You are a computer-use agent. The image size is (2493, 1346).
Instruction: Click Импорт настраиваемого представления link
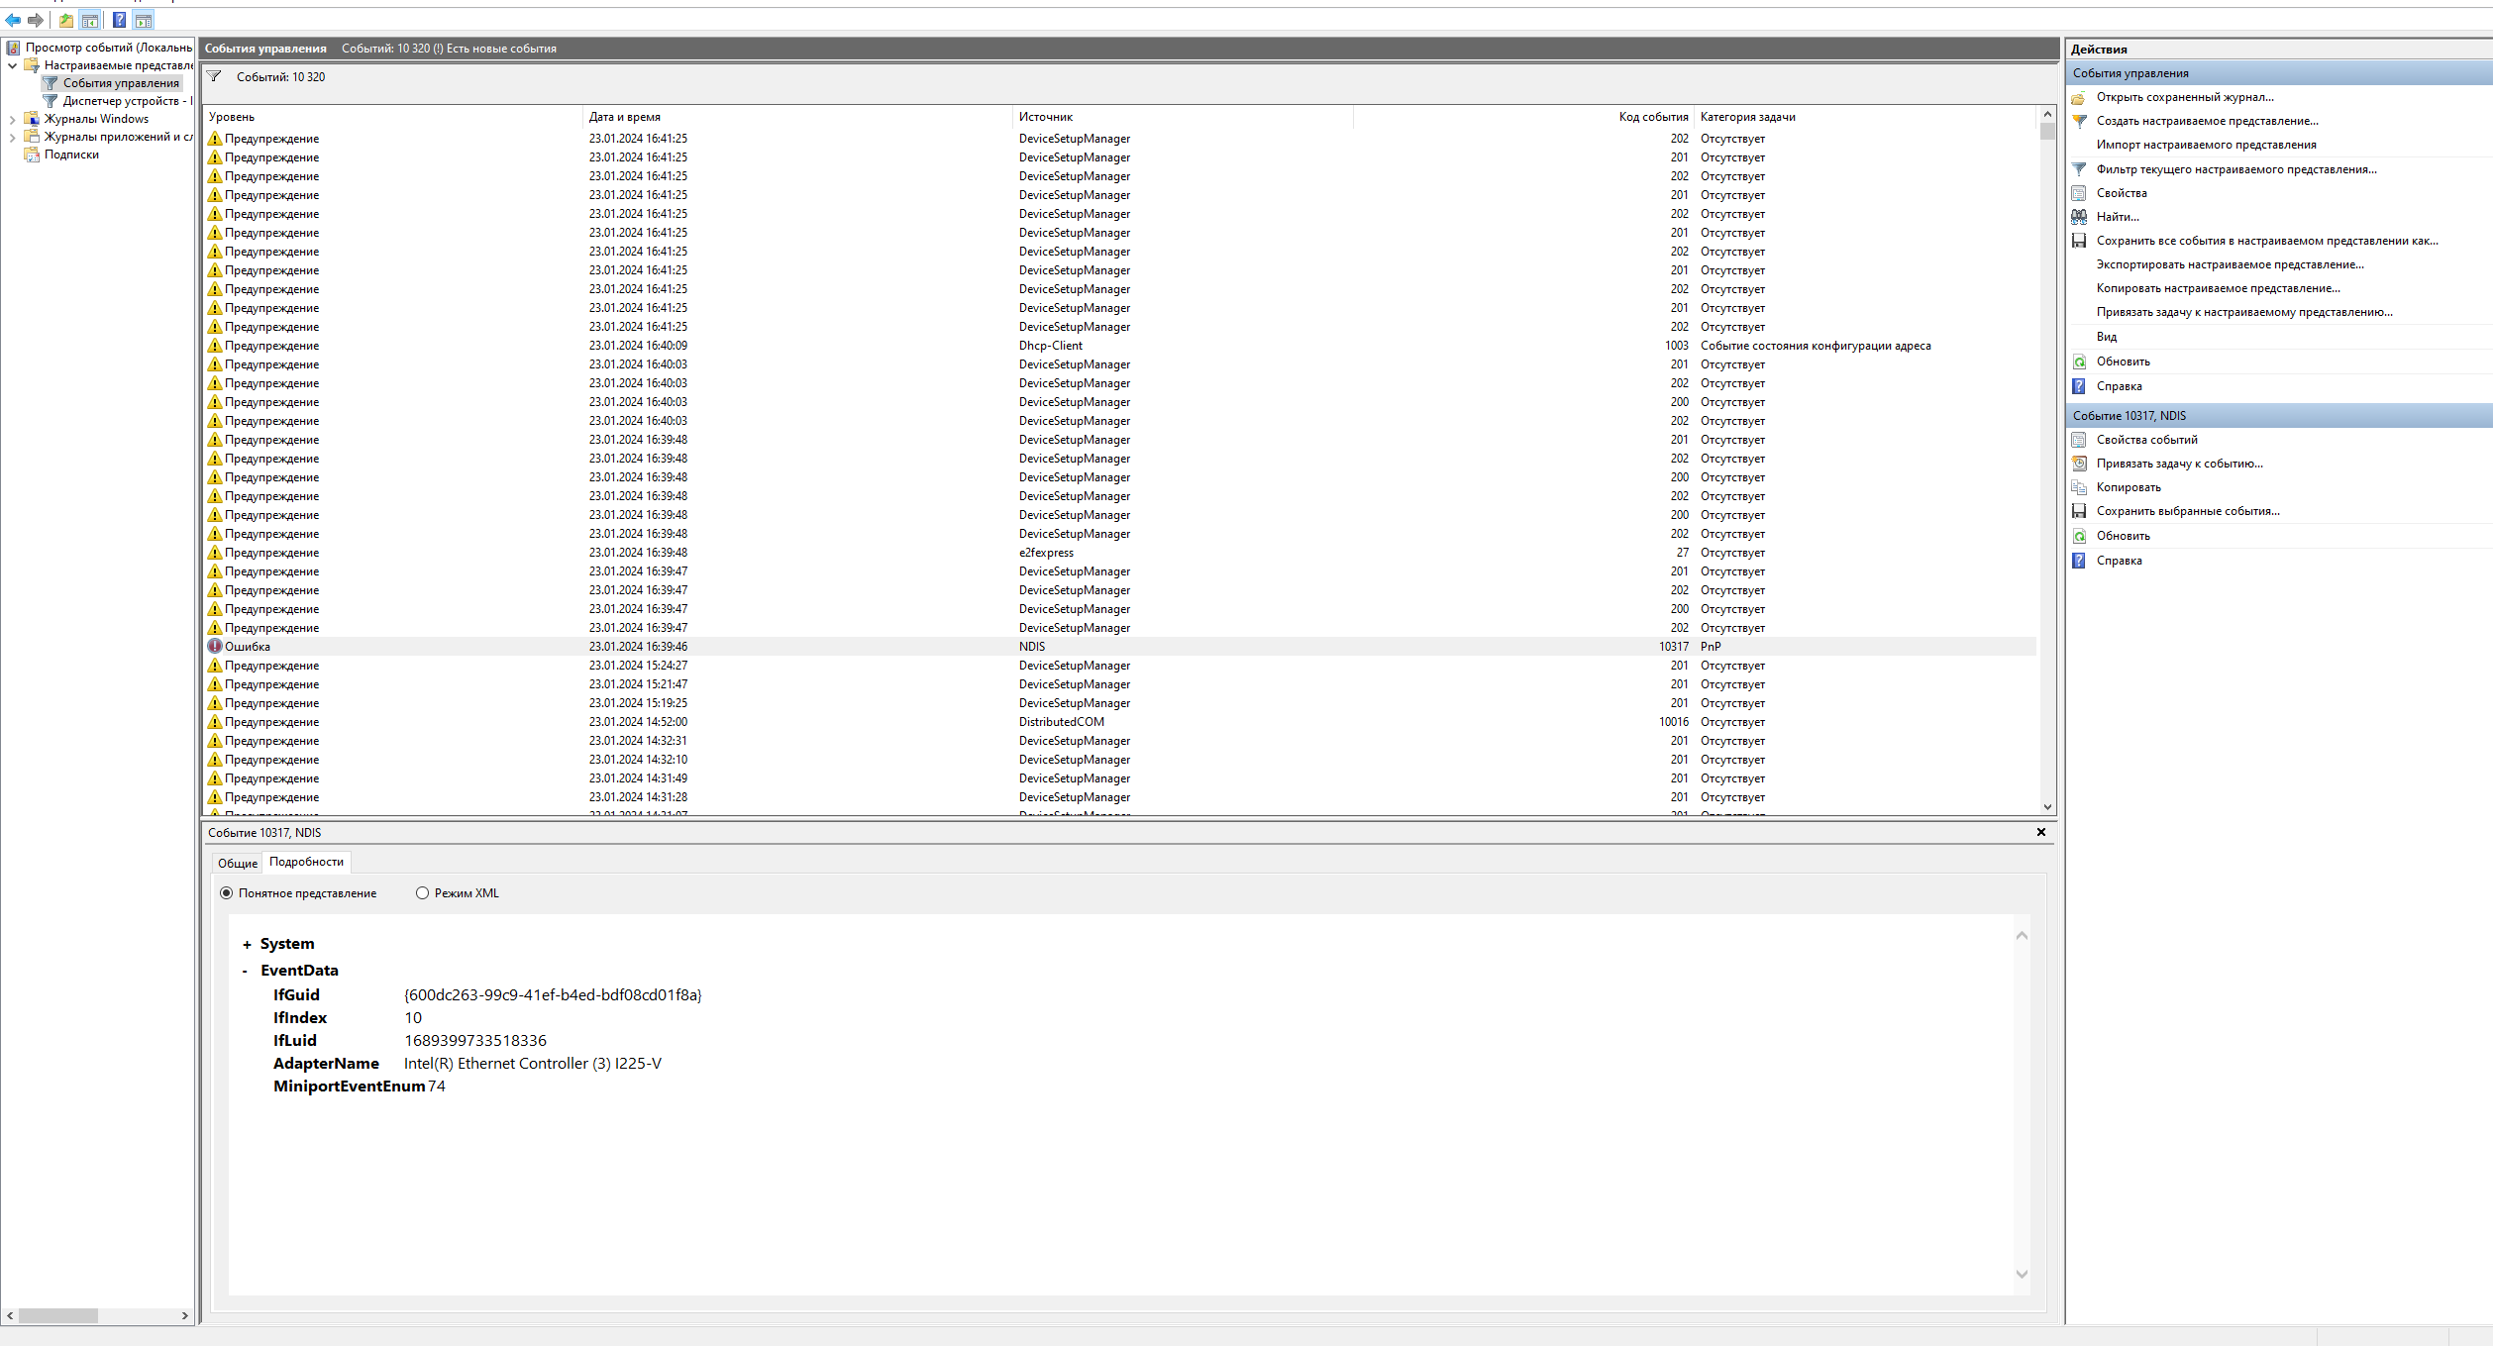point(2207,145)
